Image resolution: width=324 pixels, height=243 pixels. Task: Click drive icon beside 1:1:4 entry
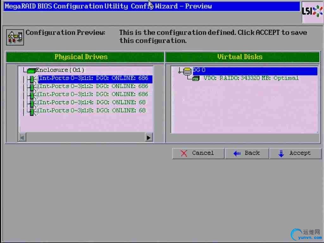32,103
